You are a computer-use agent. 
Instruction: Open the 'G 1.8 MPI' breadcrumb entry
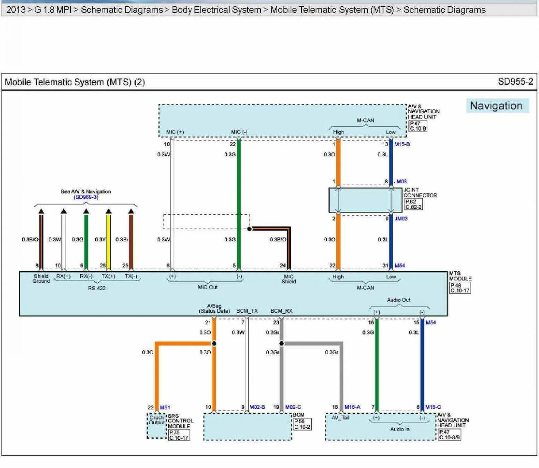pyautogui.click(x=53, y=10)
